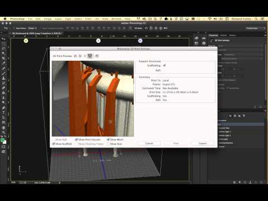Select the Zoom tool in left toolbar
268x201 pixels.
(3, 132)
